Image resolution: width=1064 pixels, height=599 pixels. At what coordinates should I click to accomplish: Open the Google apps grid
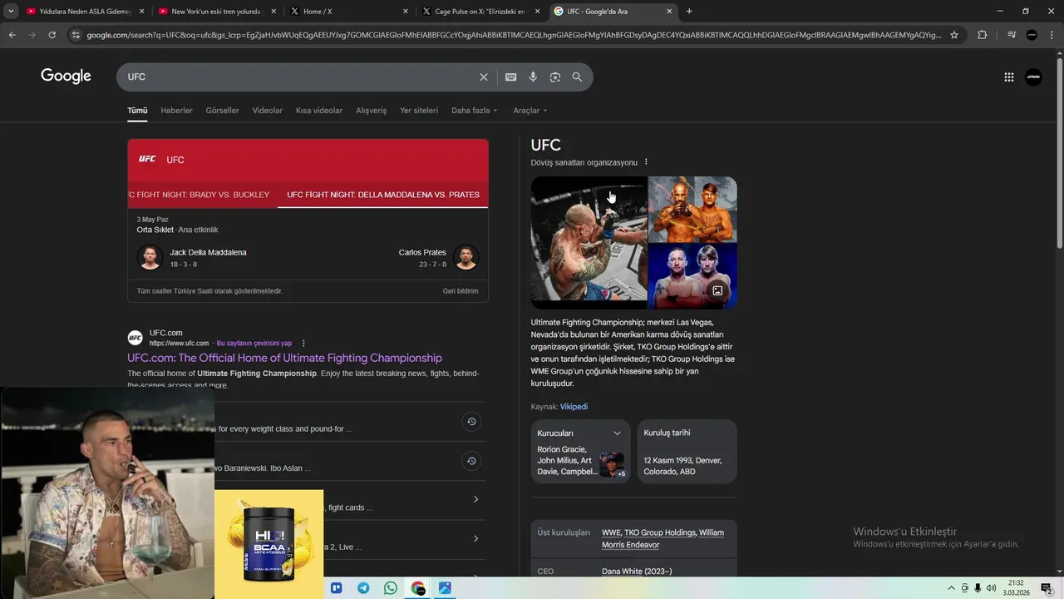pyautogui.click(x=1008, y=77)
